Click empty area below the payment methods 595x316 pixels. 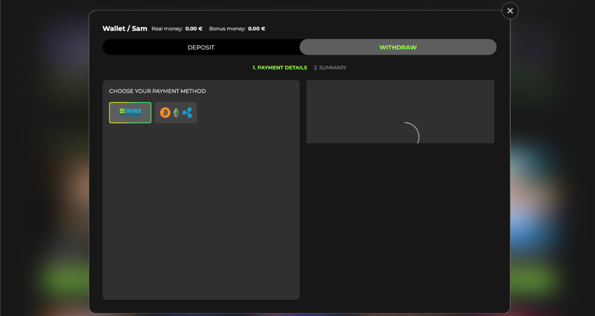201,212
